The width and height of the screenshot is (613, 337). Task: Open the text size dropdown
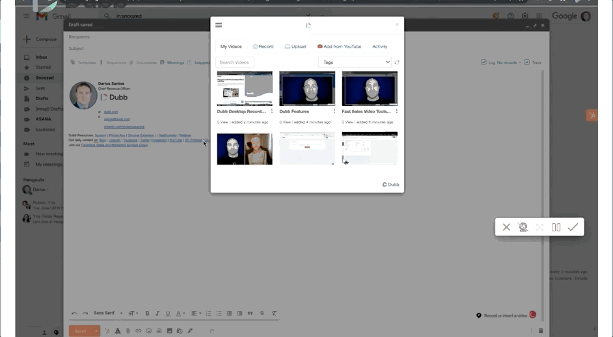(133, 313)
